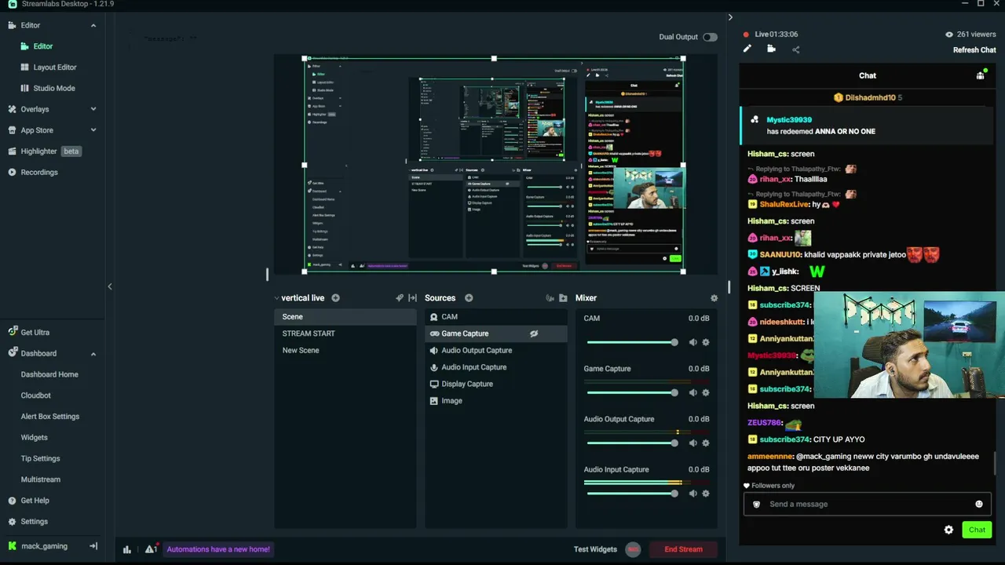Screen dimensions: 1005x565
Task: Add a source folder with the folder icon
Action: tap(563, 298)
